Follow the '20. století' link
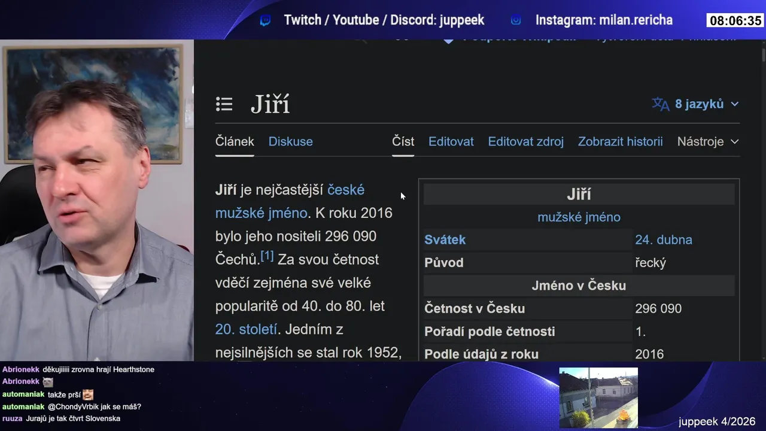766x431 pixels. 246,329
